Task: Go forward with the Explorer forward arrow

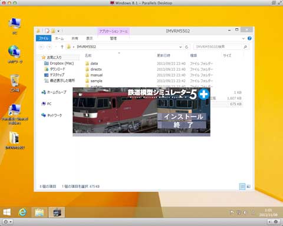Action: [x=50, y=47]
